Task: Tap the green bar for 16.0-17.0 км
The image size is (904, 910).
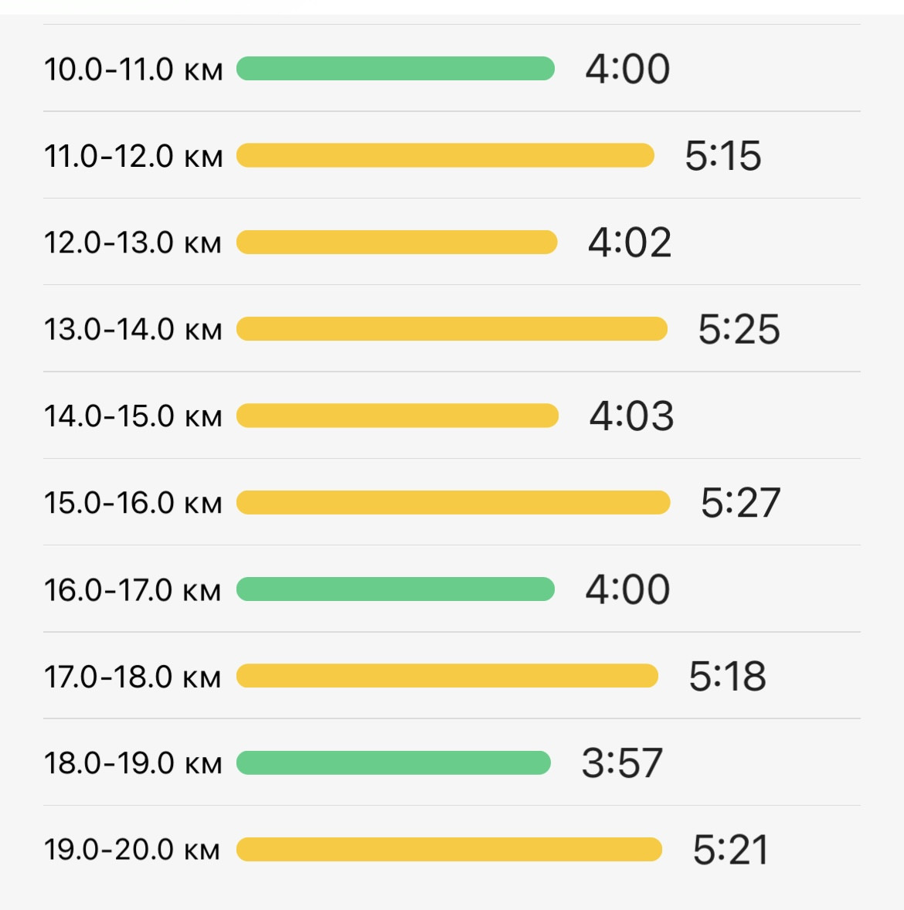Action: pyautogui.click(x=396, y=589)
